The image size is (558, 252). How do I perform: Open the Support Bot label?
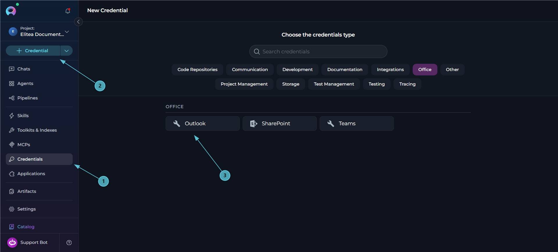34,242
